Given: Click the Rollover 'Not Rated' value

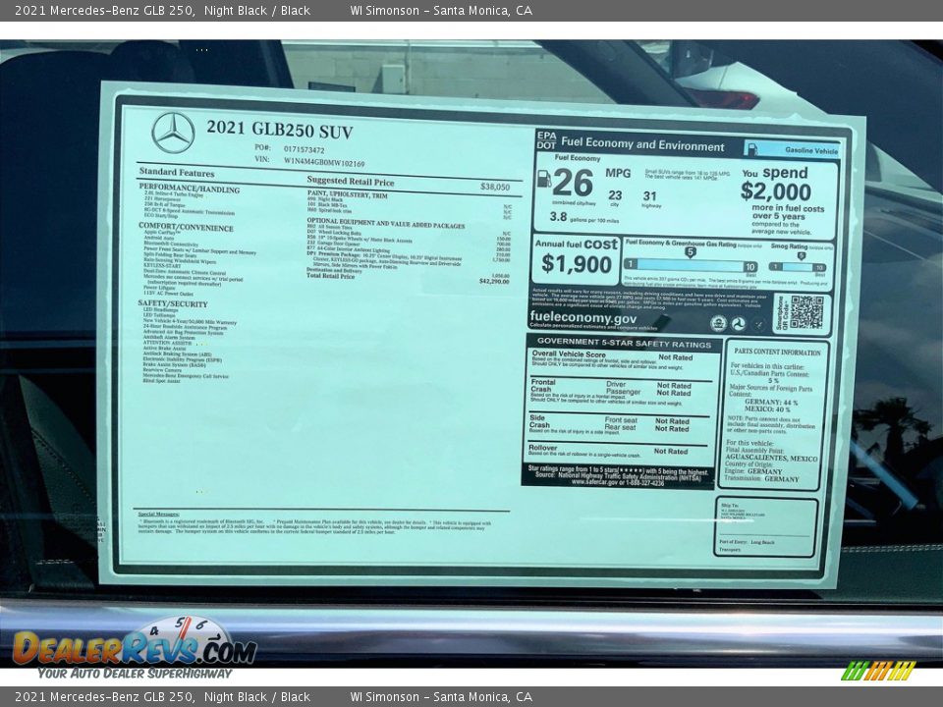Looking at the screenshot, I should point(671,451).
